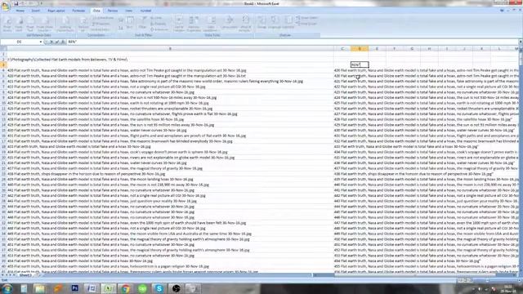This screenshot has height=294, width=523.
Task: Open Photoshop from the taskbar
Action: tap(74, 288)
